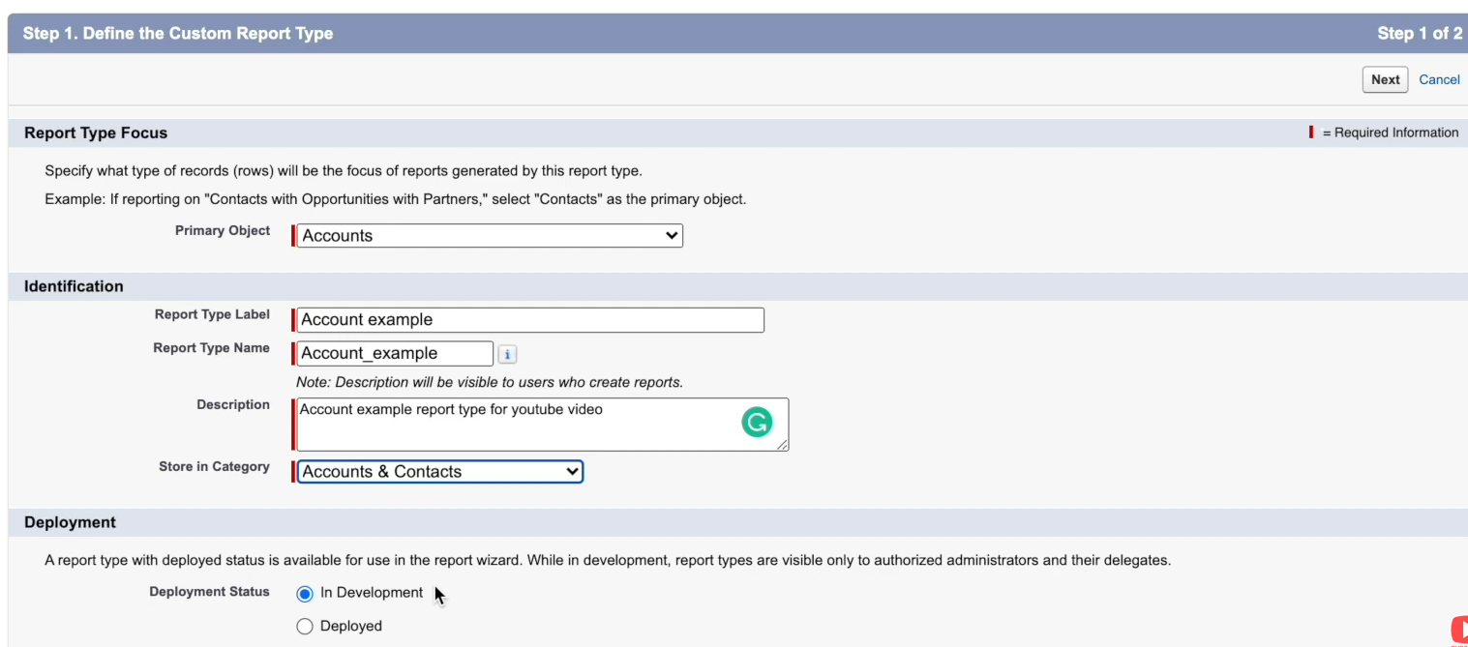Choose Deployment Status option In Development
The height and width of the screenshot is (647, 1468).
[305, 593]
